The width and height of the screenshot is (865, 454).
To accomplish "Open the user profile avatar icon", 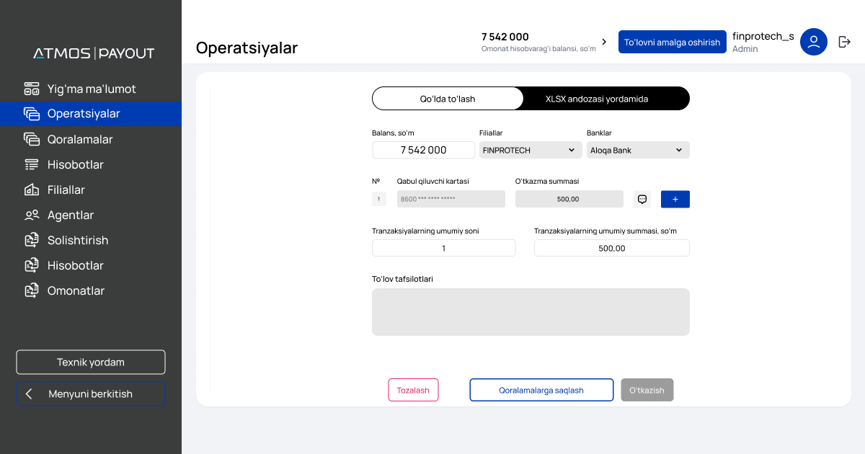I will pyautogui.click(x=813, y=42).
